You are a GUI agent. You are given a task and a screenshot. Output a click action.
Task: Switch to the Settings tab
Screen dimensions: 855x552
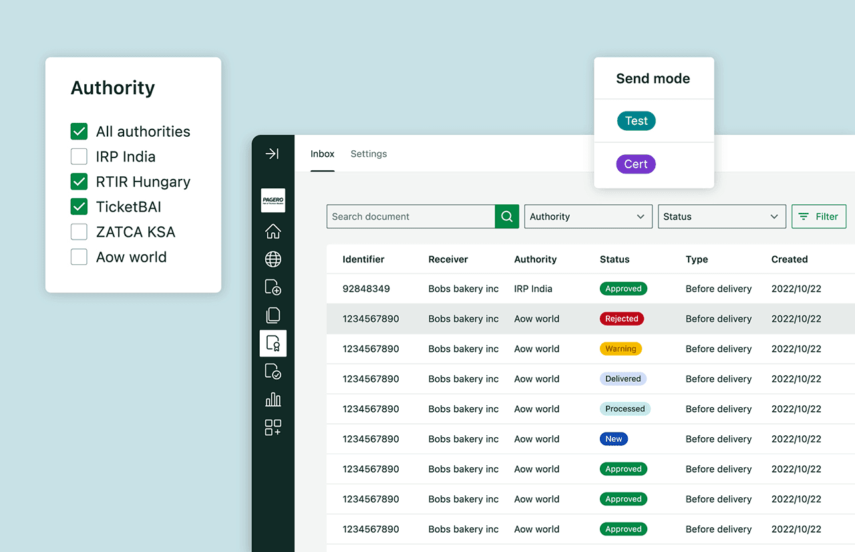pyautogui.click(x=368, y=154)
